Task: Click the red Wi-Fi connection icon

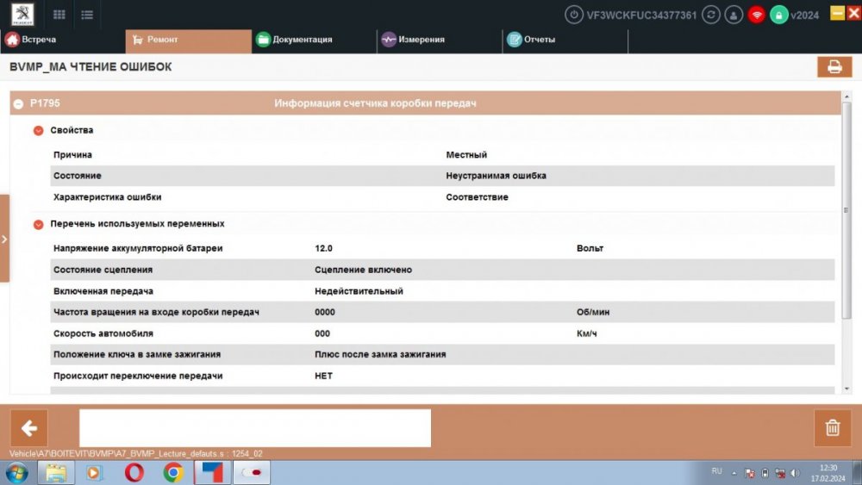Action: pyautogui.click(x=757, y=15)
